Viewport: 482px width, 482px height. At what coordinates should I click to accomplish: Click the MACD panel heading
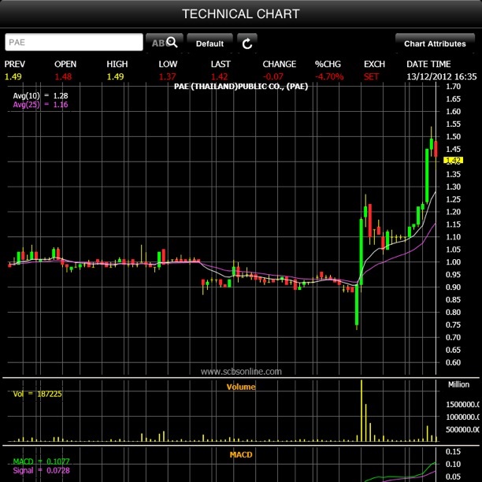(x=241, y=454)
